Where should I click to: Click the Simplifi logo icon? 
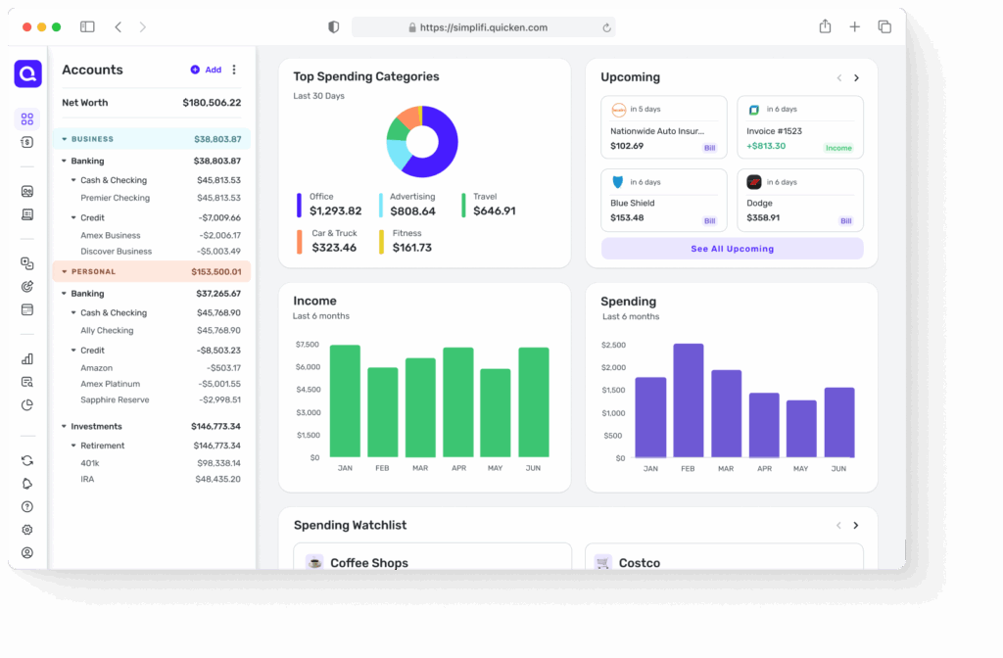[x=27, y=73]
